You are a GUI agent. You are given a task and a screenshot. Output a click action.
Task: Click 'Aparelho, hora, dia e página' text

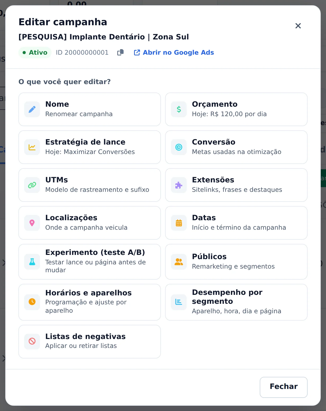tap(236, 311)
